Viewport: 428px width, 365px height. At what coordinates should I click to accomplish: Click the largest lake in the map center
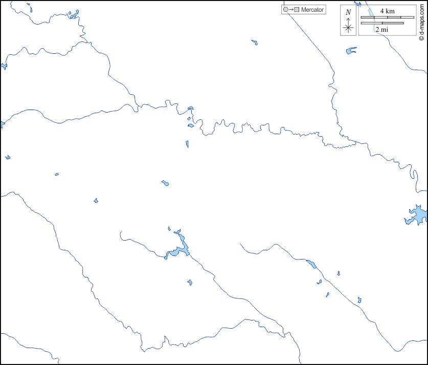179,247
